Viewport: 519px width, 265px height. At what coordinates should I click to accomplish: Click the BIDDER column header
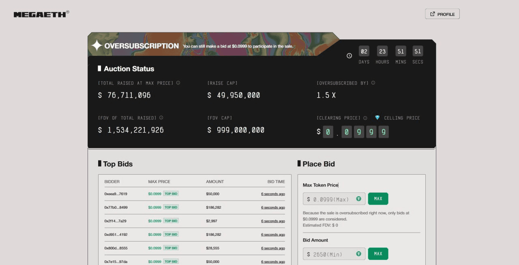coord(112,182)
